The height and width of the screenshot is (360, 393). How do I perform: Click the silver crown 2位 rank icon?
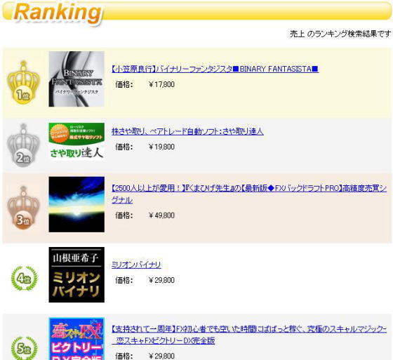[23, 145]
